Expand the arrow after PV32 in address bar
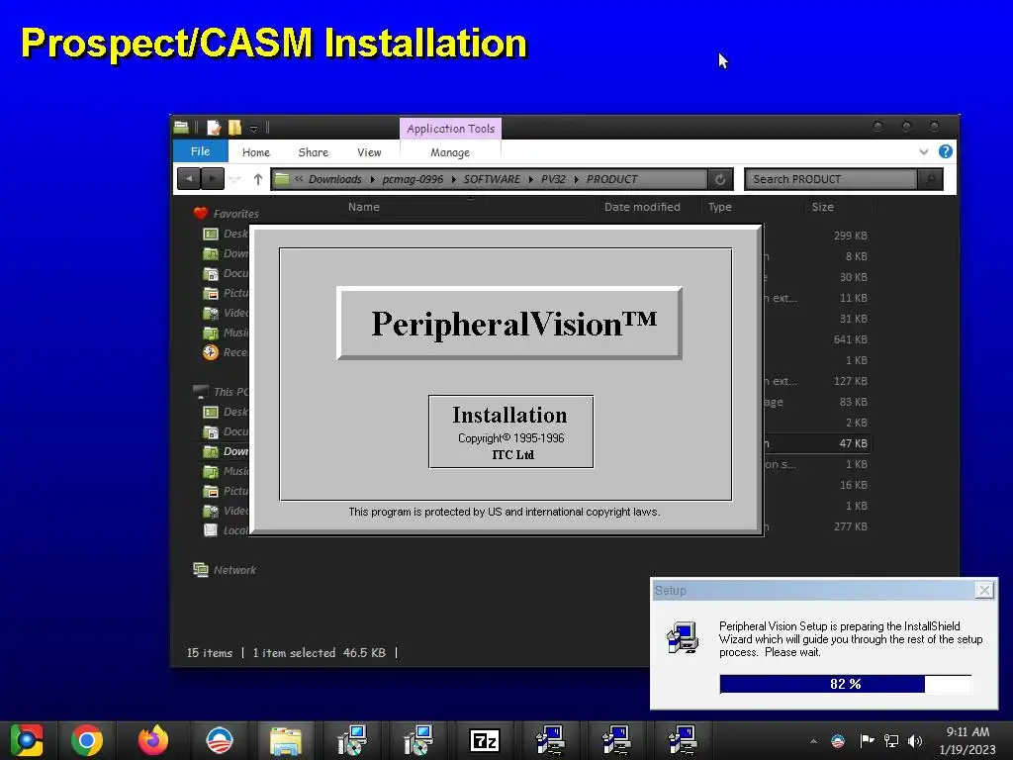The image size is (1013, 760). coord(577,180)
